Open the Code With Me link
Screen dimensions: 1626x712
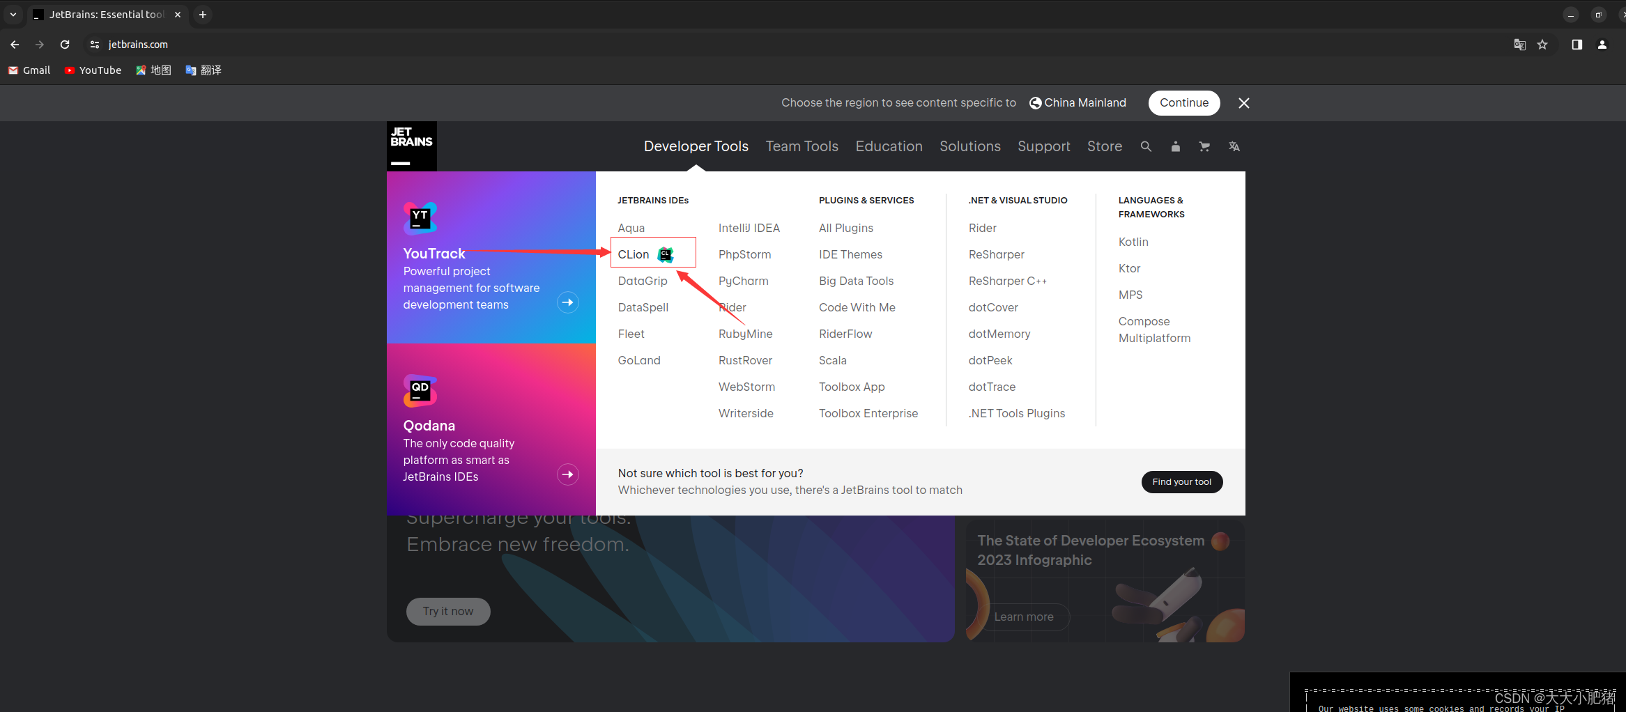coord(857,308)
